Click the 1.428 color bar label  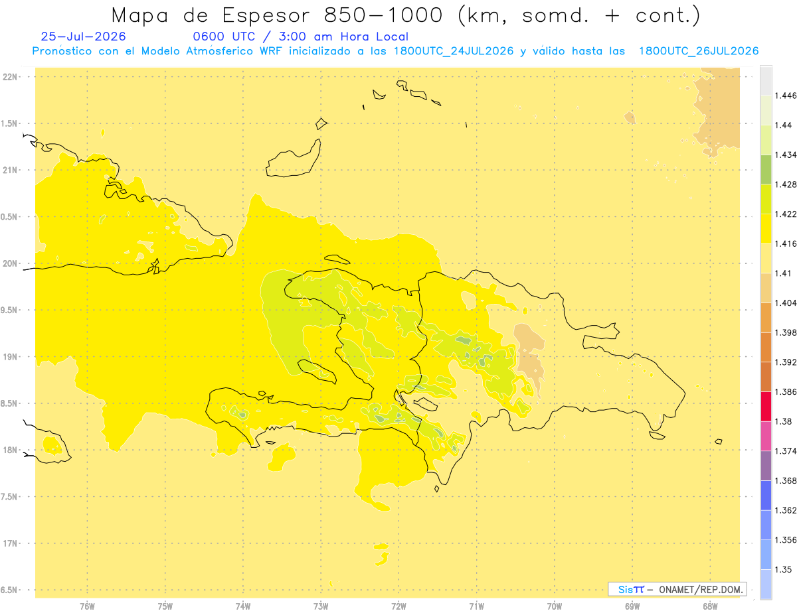pyautogui.click(x=786, y=184)
